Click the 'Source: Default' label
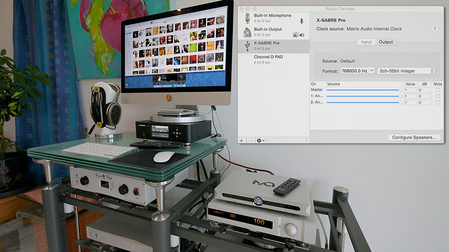Viewport: 449px width, 252px height. (x=338, y=61)
